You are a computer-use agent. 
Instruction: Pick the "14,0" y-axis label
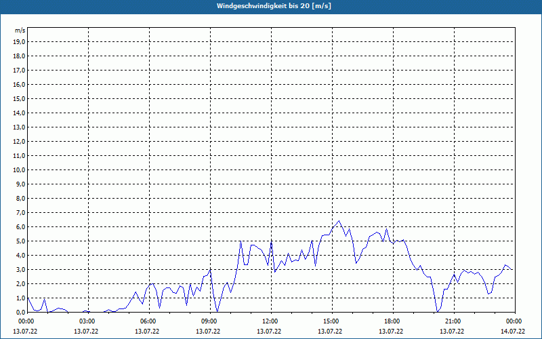[x=19, y=113]
